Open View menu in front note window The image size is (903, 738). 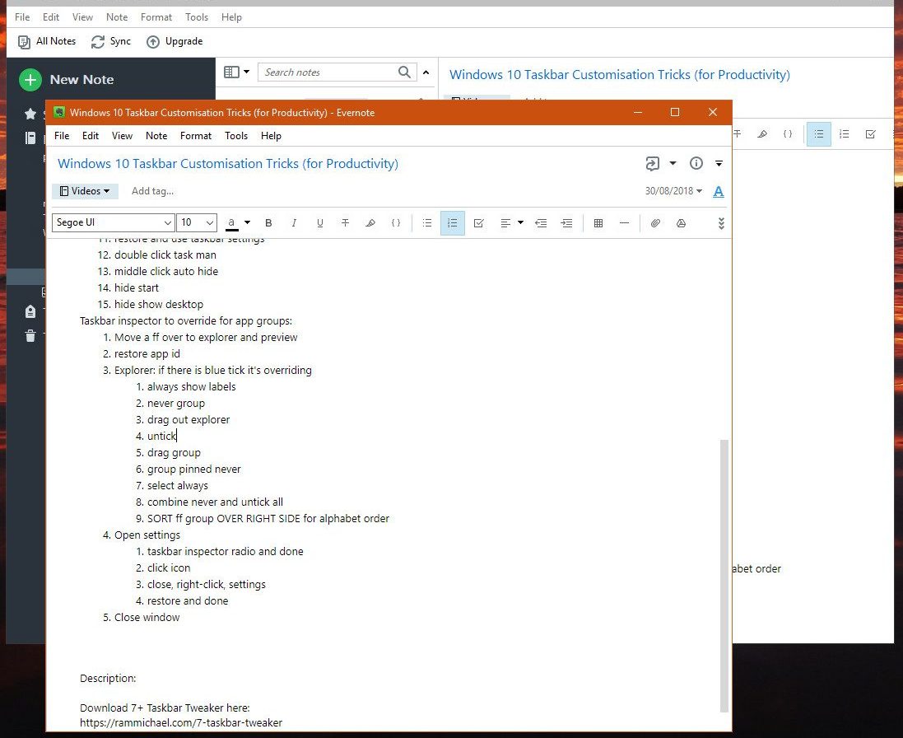click(x=122, y=136)
